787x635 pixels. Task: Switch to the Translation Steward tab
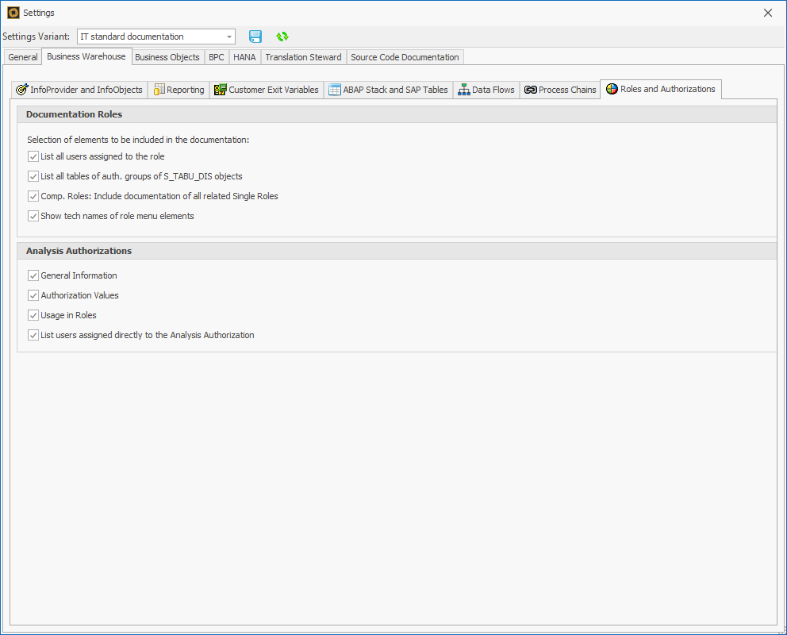coord(303,57)
